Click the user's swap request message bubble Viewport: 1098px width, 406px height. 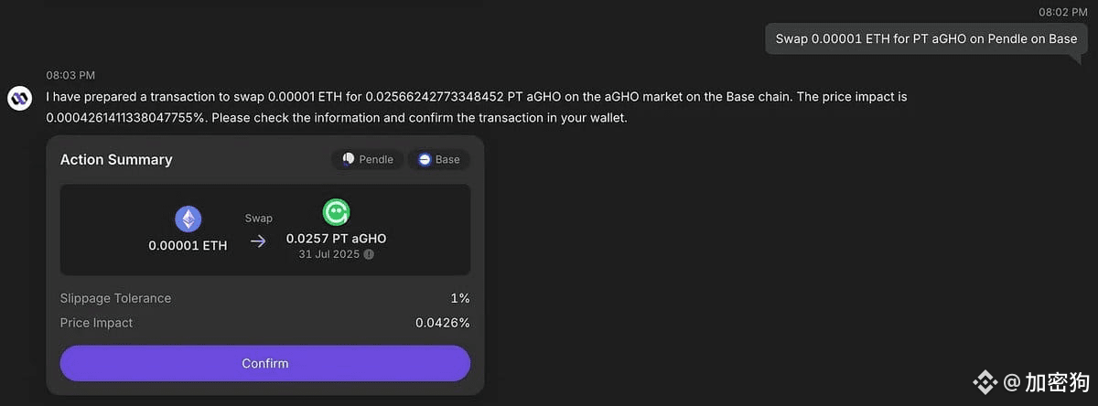pyautogui.click(x=926, y=39)
